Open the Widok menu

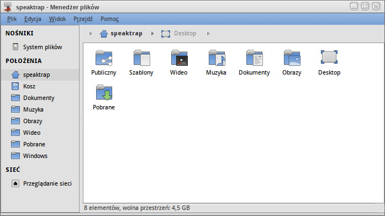57,19
